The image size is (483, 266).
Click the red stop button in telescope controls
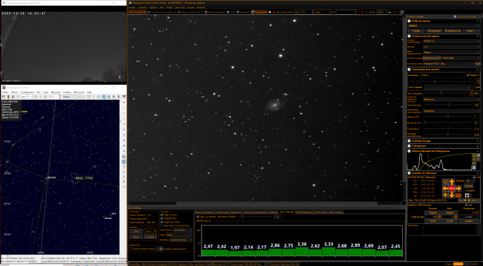(452, 188)
